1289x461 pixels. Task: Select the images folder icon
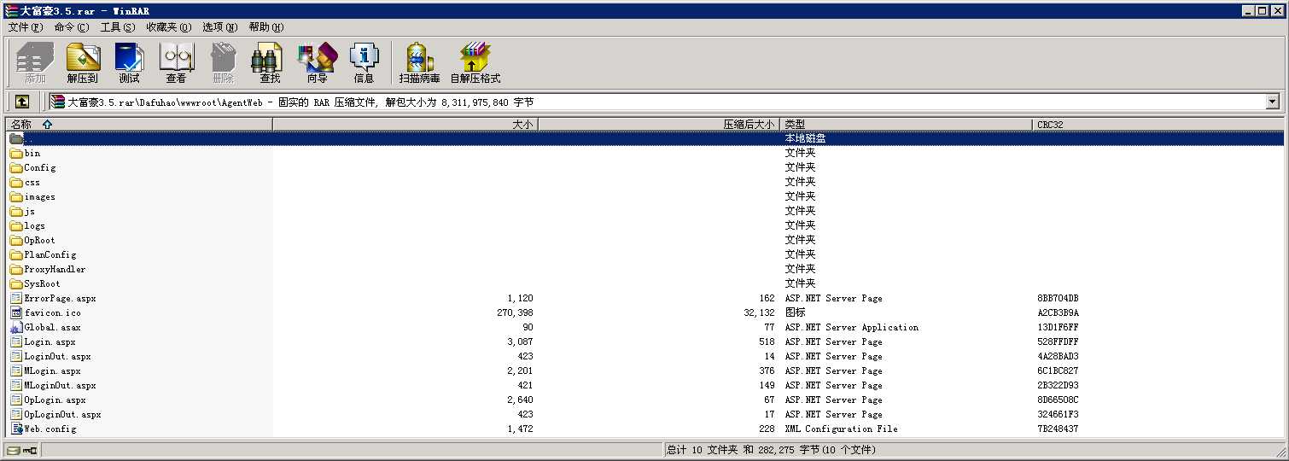pos(16,197)
